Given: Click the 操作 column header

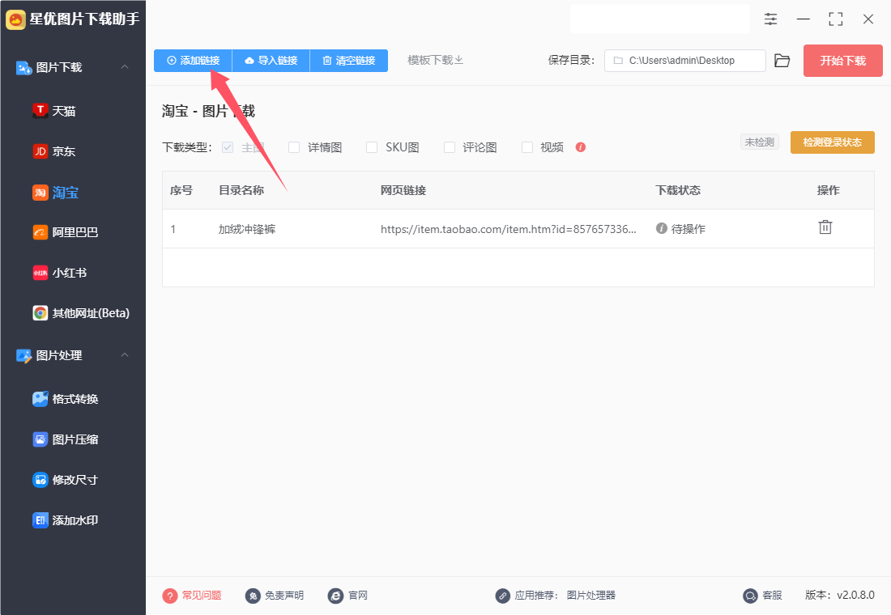Looking at the screenshot, I should coord(829,190).
